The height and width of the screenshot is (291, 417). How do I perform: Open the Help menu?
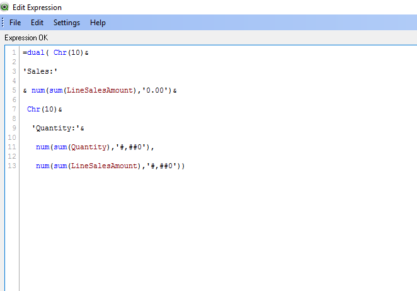point(98,23)
